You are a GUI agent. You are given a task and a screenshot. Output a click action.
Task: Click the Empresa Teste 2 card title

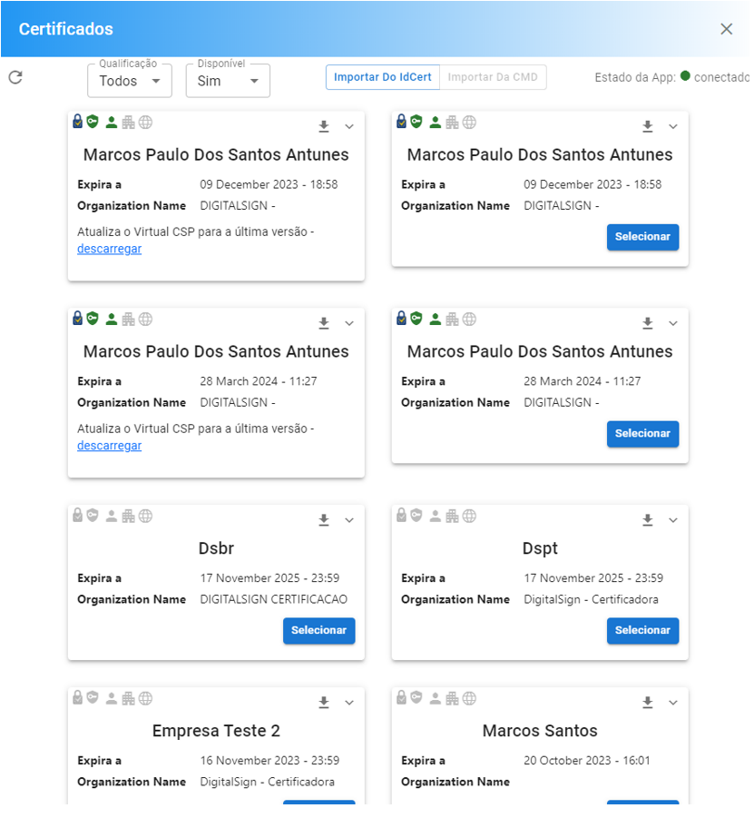(216, 731)
